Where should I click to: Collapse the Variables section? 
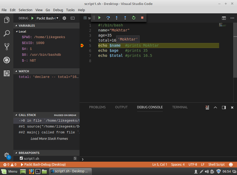[x=27, y=26]
